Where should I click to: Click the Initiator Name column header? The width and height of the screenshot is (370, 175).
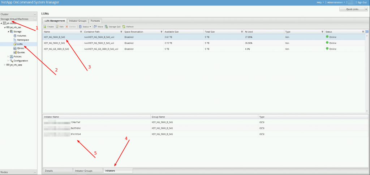point(96,117)
